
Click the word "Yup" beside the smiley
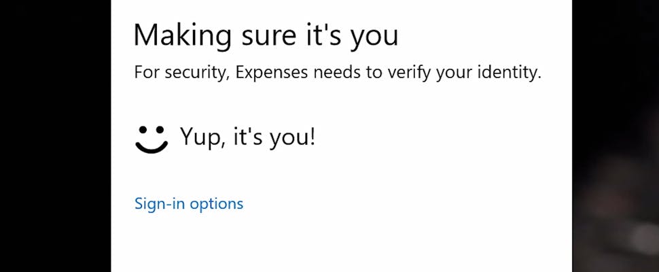198,139
